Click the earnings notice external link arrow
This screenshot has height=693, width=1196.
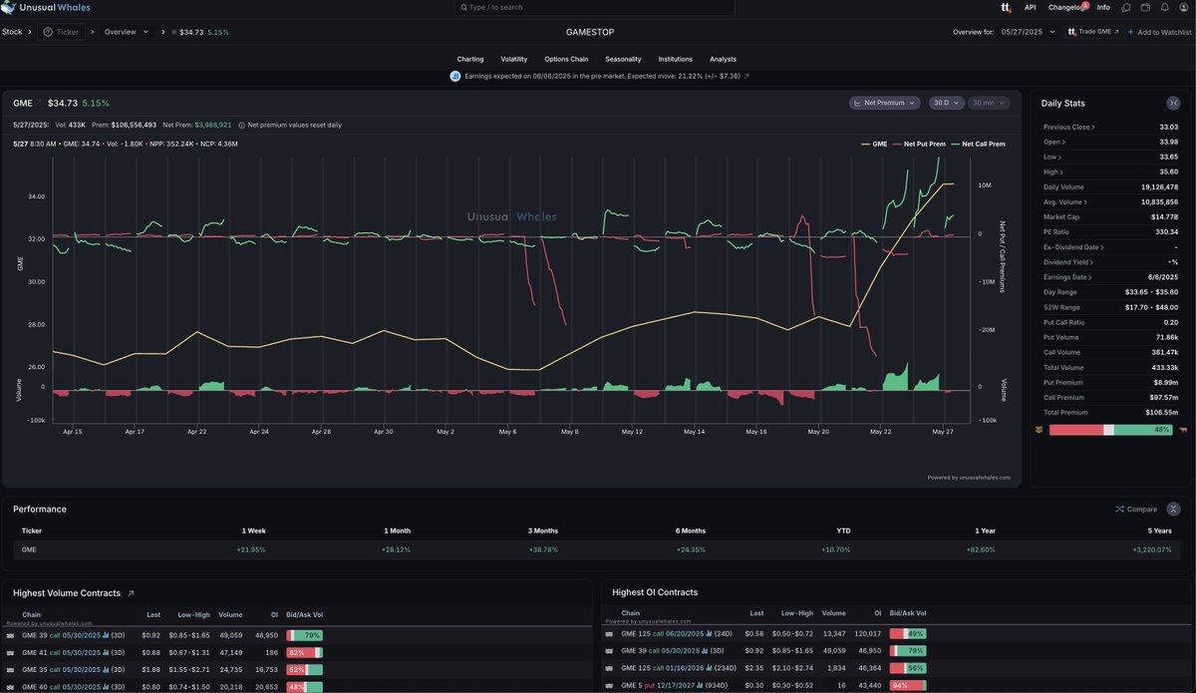(x=747, y=76)
